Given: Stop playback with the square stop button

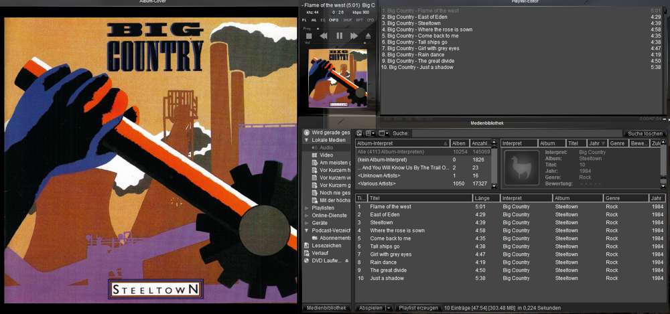Looking at the screenshot, I should click(309, 35).
